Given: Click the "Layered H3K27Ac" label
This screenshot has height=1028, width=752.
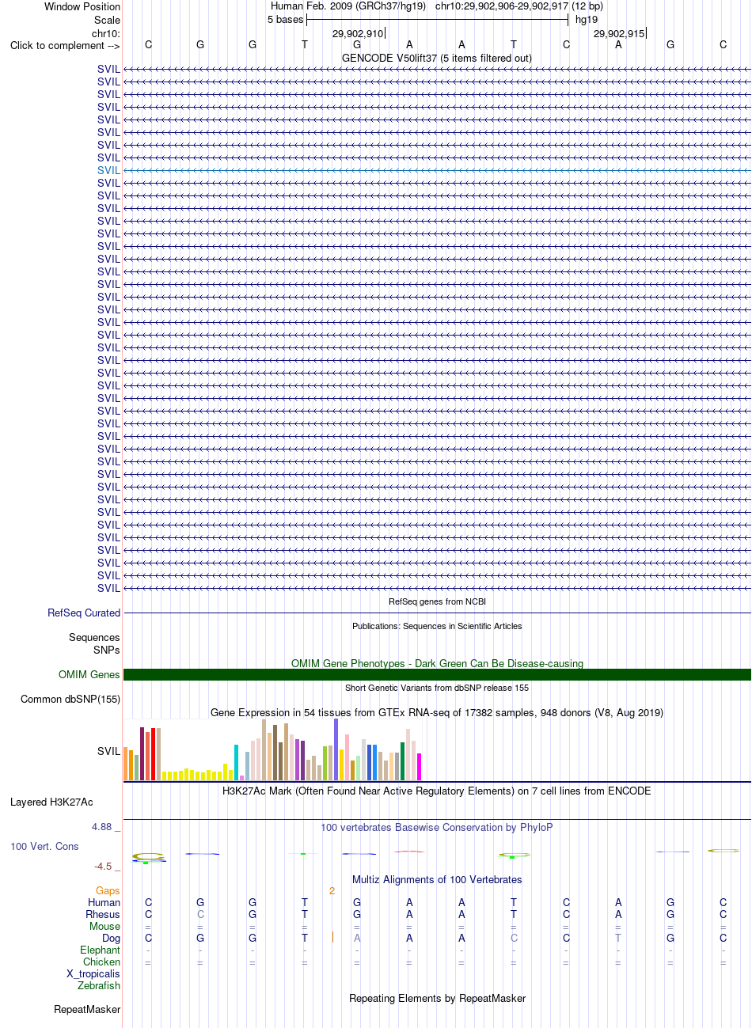Looking at the screenshot, I should [51, 802].
